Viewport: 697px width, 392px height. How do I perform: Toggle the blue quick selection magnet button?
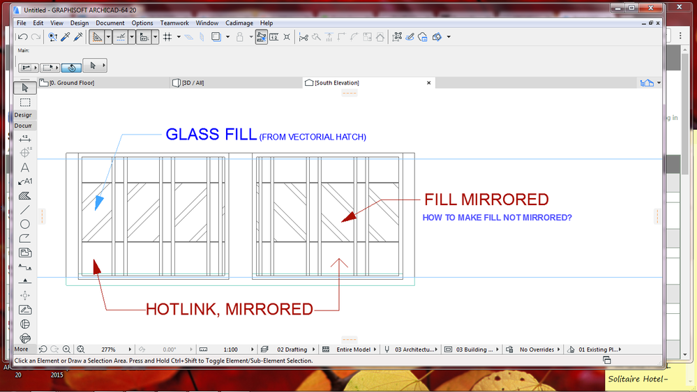(x=71, y=68)
